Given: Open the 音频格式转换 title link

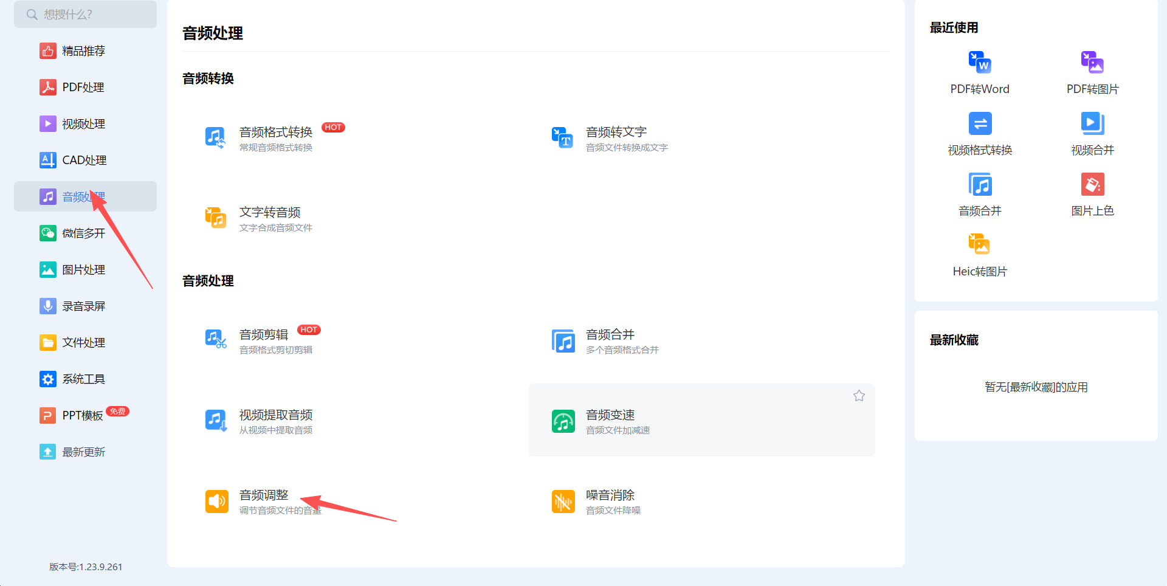Looking at the screenshot, I should pos(276,132).
